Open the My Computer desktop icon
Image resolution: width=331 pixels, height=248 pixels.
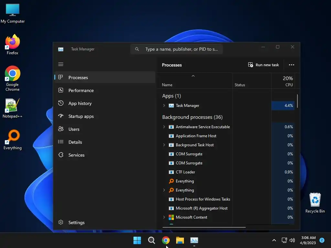click(13, 13)
